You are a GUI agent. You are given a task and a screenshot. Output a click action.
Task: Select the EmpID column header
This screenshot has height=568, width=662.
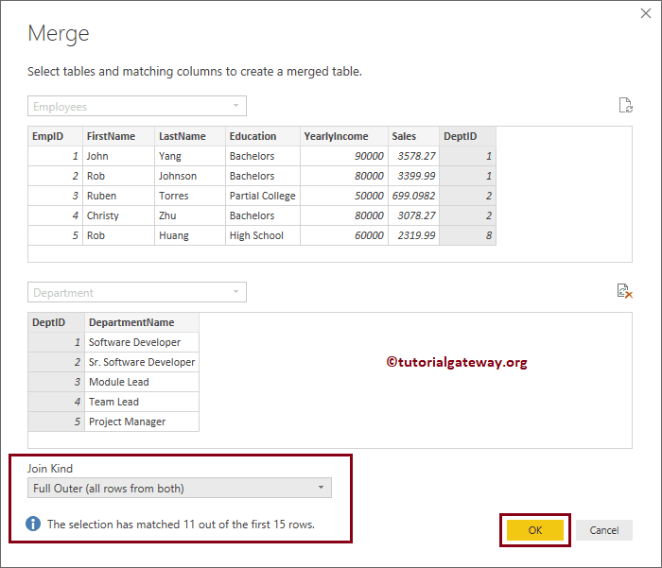[55, 136]
